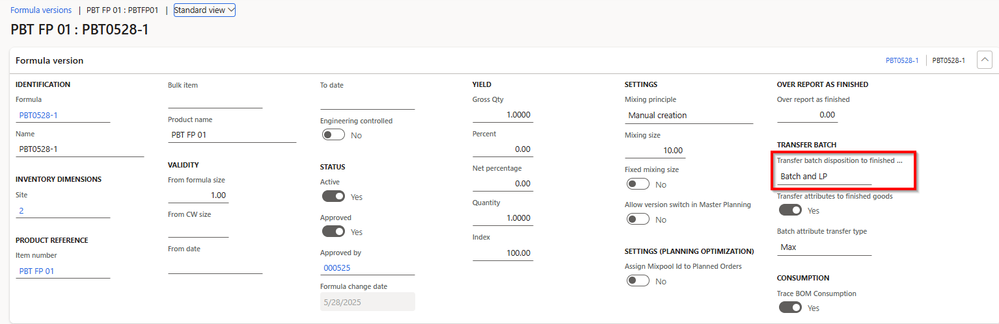The height and width of the screenshot is (324, 999).
Task: Toggle Assign Mixpool Id to Planned Orders
Action: tap(638, 280)
